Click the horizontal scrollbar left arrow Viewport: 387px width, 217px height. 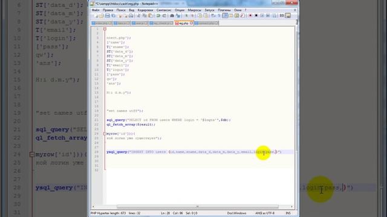93,207
